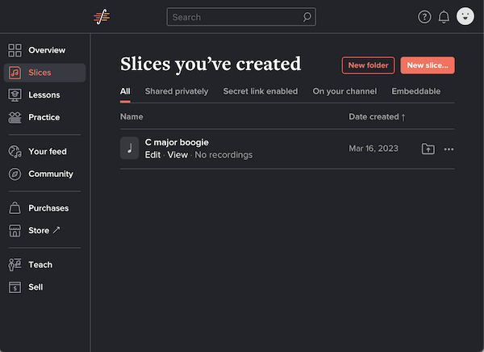Switch to Embeddable tab

pyautogui.click(x=415, y=91)
